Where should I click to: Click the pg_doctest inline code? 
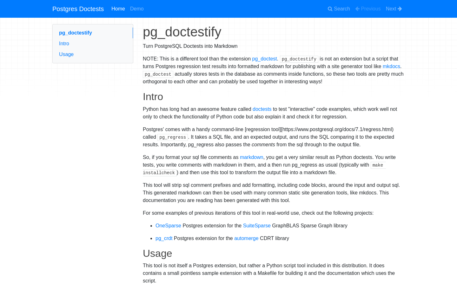click(158, 74)
